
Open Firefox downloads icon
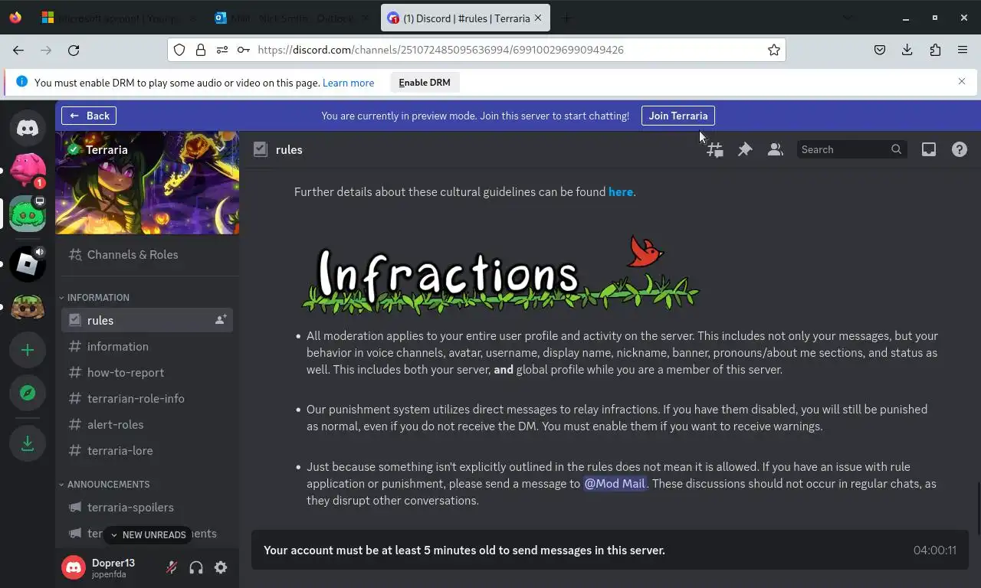907,50
